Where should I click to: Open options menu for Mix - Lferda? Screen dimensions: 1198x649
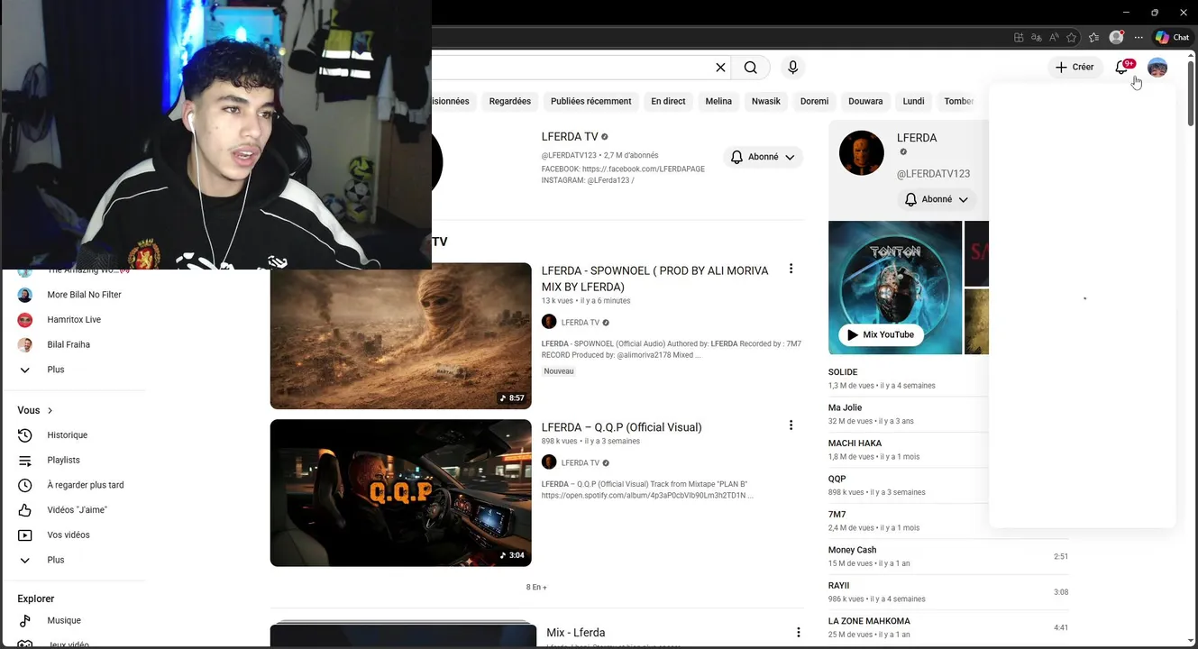pos(798,633)
